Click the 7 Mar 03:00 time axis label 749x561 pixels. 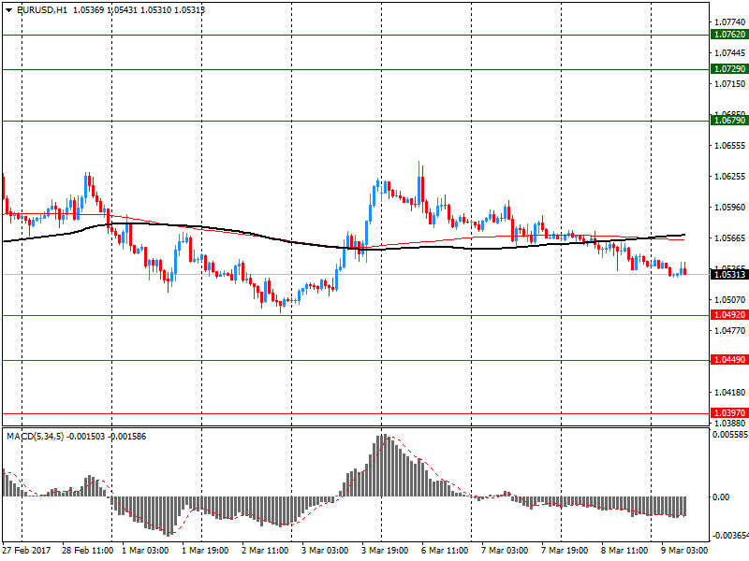tap(505, 551)
